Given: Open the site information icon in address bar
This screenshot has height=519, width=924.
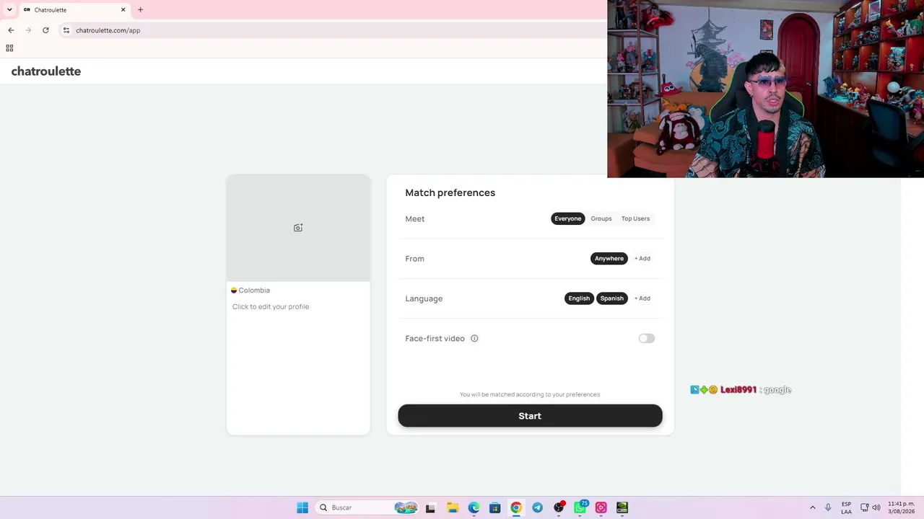Looking at the screenshot, I should [66, 30].
